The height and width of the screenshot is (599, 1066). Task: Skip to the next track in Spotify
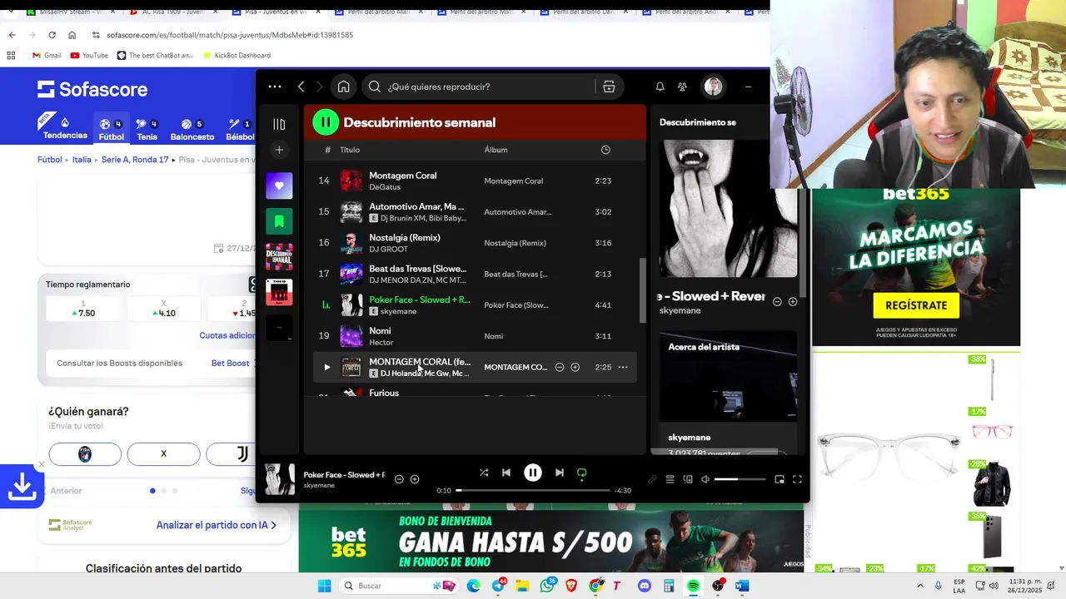click(559, 473)
